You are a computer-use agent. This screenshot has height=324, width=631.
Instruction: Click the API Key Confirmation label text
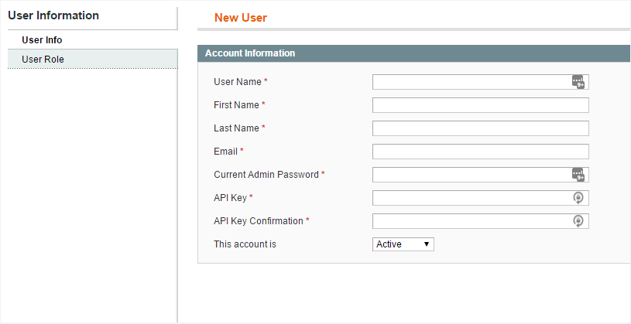[259, 221]
